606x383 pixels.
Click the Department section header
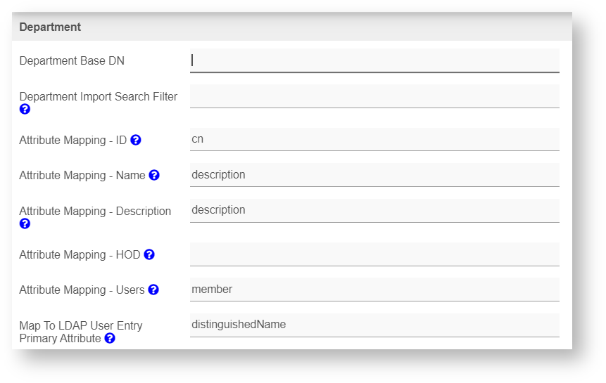coord(50,27)
